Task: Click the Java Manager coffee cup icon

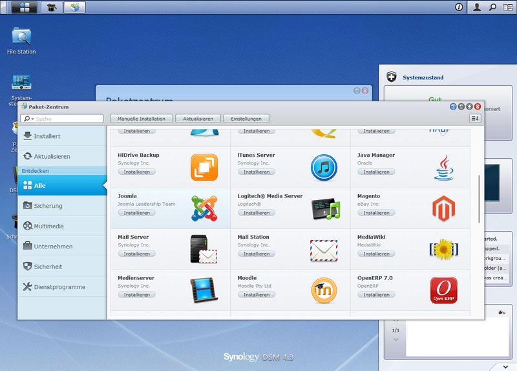Action: tap(444, 167)
